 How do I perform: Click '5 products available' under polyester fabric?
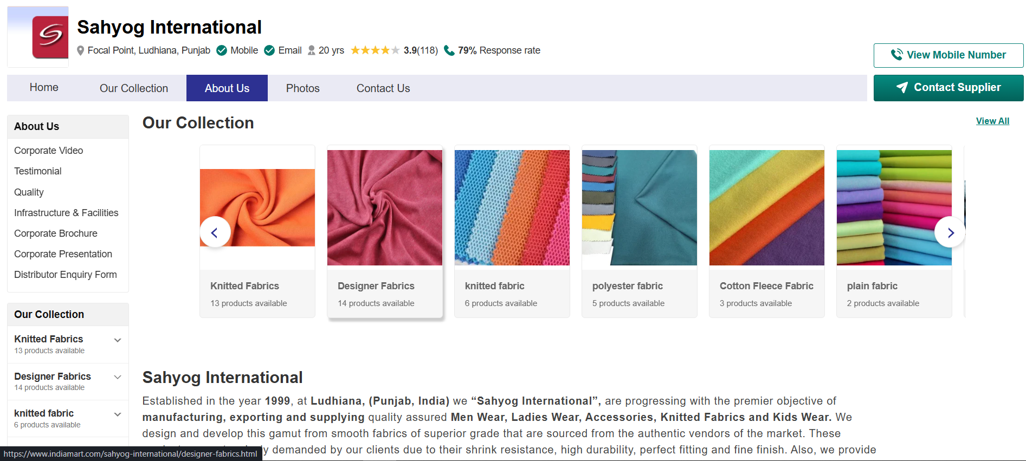point(628,303)
